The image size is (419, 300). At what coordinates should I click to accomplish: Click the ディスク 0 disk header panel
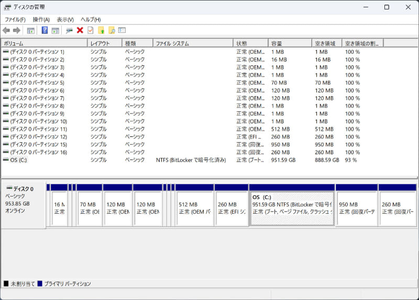[x=23, y=205]
